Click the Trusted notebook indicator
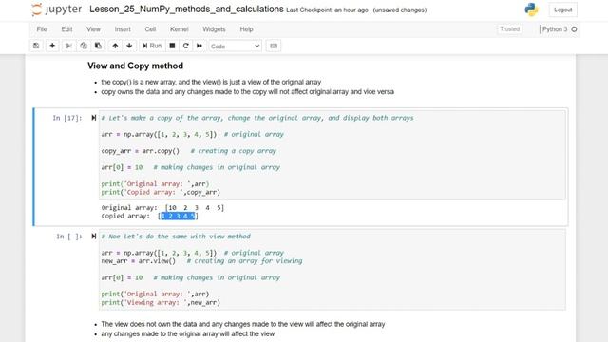Screen dimensions: 608x342 click(509, 29)
